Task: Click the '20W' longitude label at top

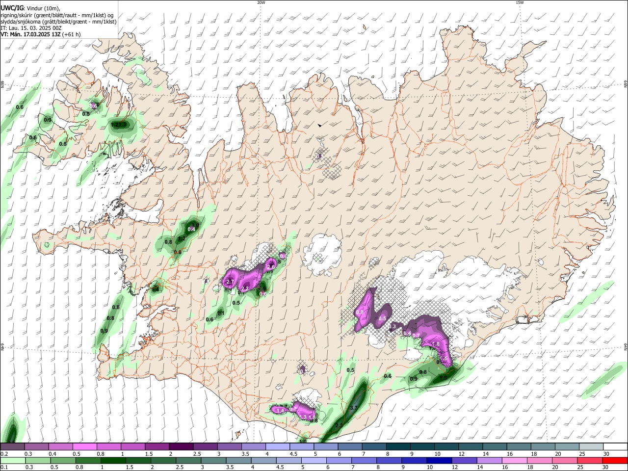Action: [261, 2]
